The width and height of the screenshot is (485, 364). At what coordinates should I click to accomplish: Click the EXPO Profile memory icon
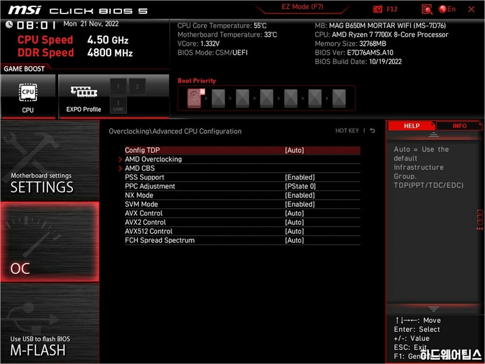click(x=84, y=91)
